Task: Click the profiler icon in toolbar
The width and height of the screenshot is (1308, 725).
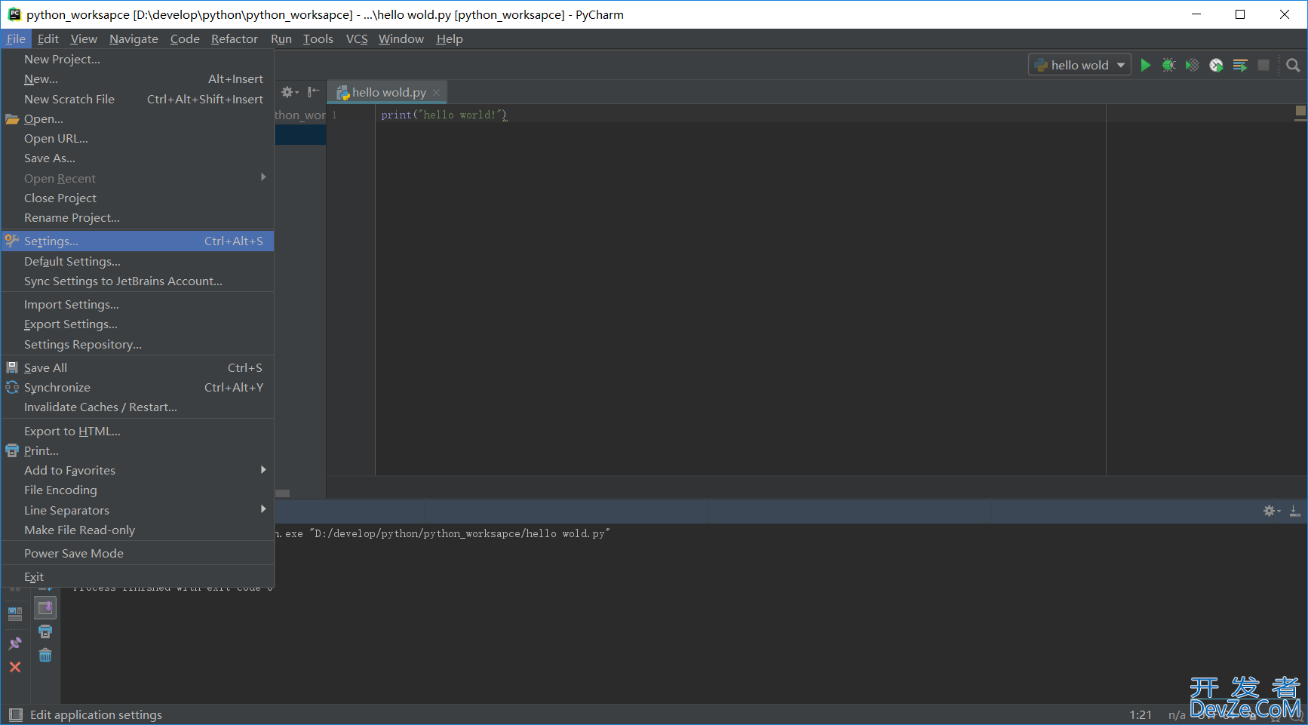Action: pyautogui.click(x=1216, y=66)
